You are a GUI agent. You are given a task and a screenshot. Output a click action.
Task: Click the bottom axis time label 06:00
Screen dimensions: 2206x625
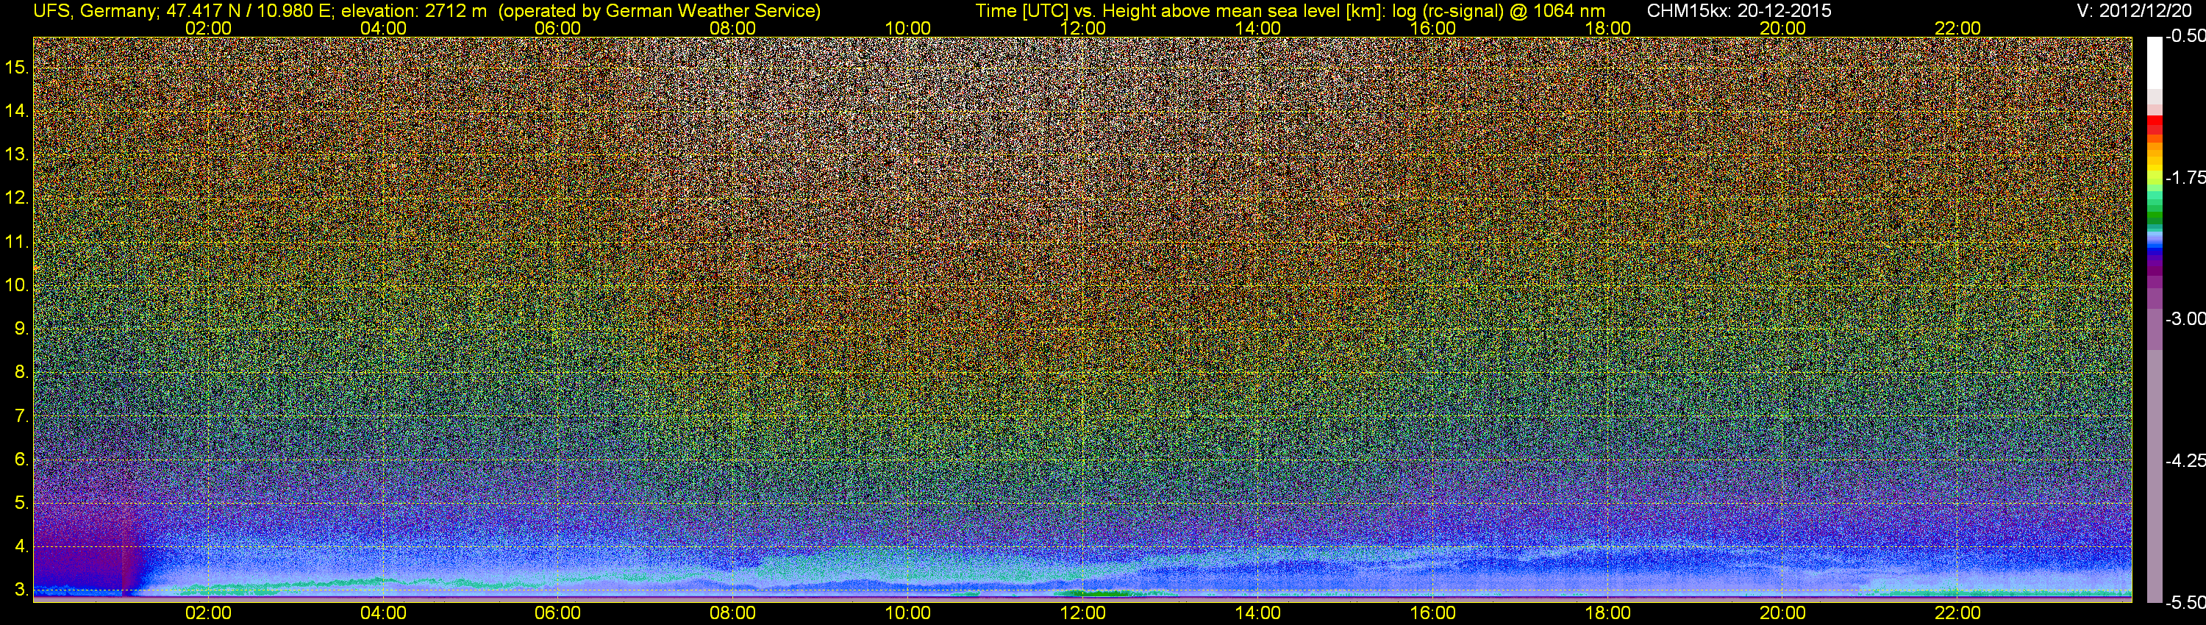(557, 613)
